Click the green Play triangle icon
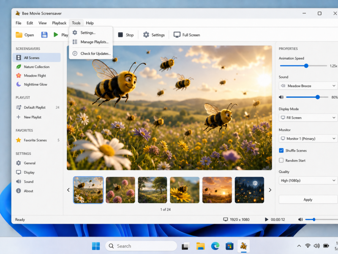 point(56,35)
